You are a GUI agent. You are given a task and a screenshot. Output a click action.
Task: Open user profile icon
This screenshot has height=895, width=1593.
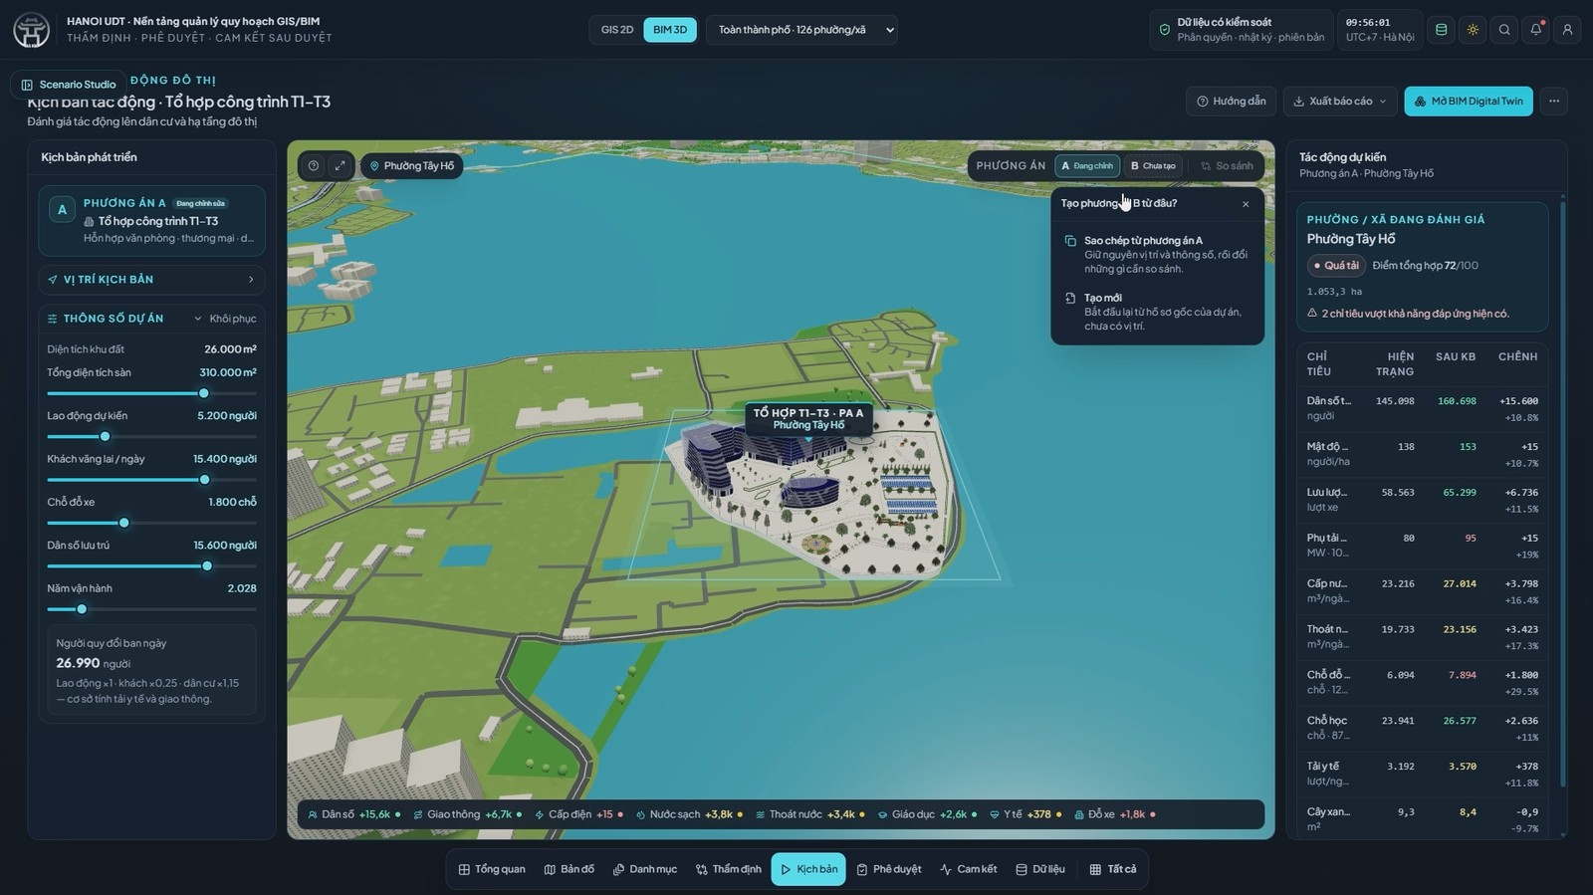click(1567, 30)
